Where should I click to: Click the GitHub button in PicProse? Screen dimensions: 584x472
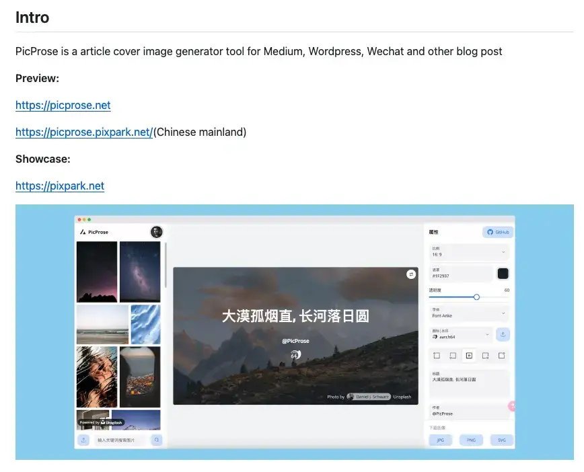(498, 232)
